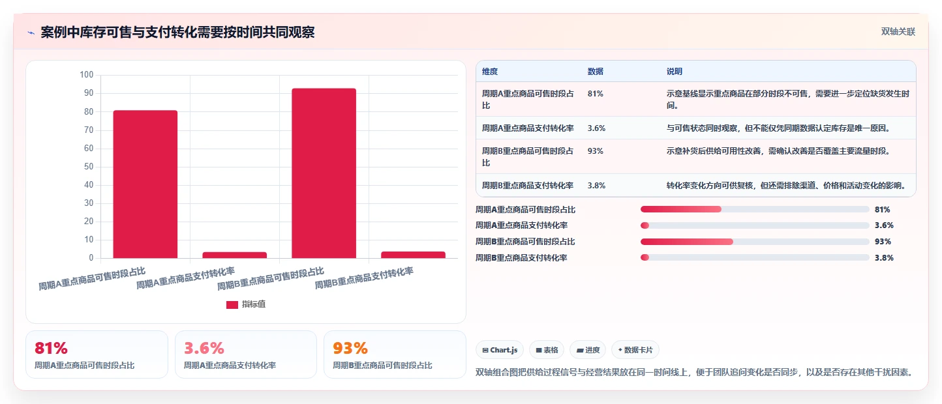Click x-axis label 周期A重点商品可售时段占比 under chart

pos(92,278)
